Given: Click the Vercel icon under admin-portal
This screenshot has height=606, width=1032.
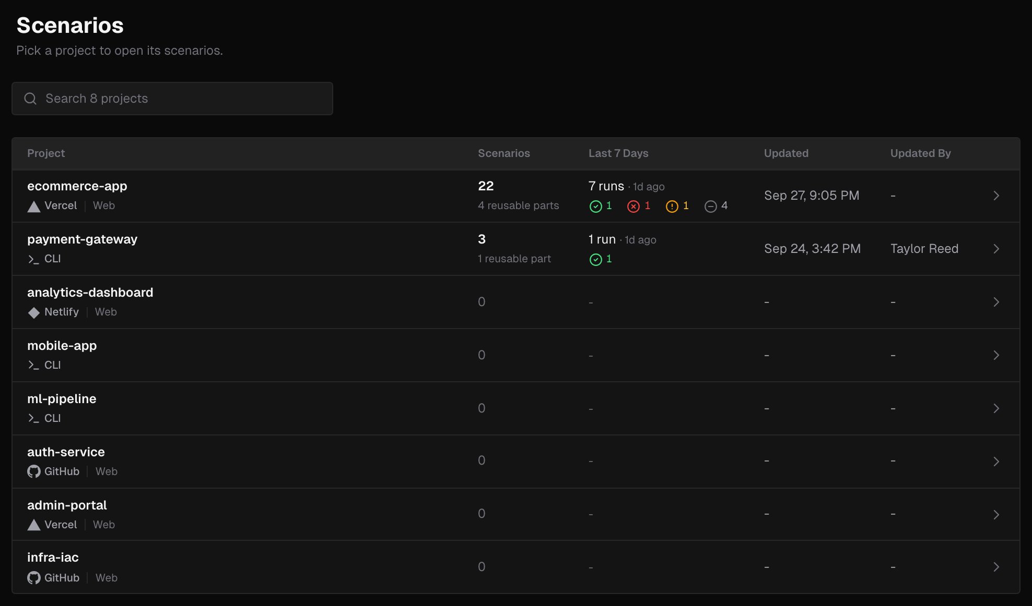Looking at the screenshot, I should pos(34,525).
